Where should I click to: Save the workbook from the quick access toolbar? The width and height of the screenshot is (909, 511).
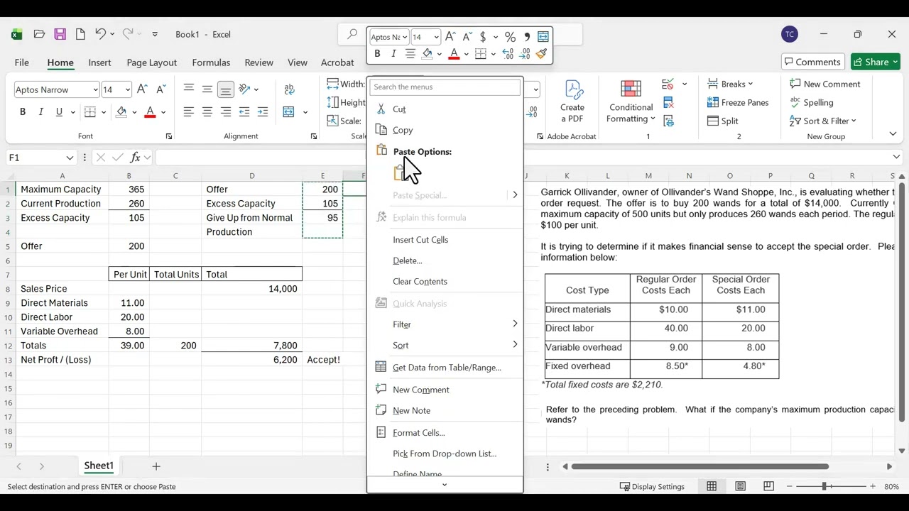click(60, 34)
